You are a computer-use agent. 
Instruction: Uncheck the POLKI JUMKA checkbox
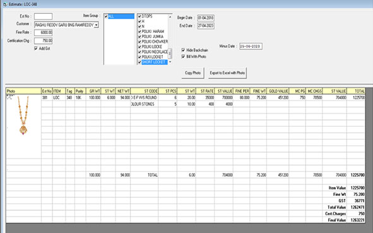click(x=139, y=37)
